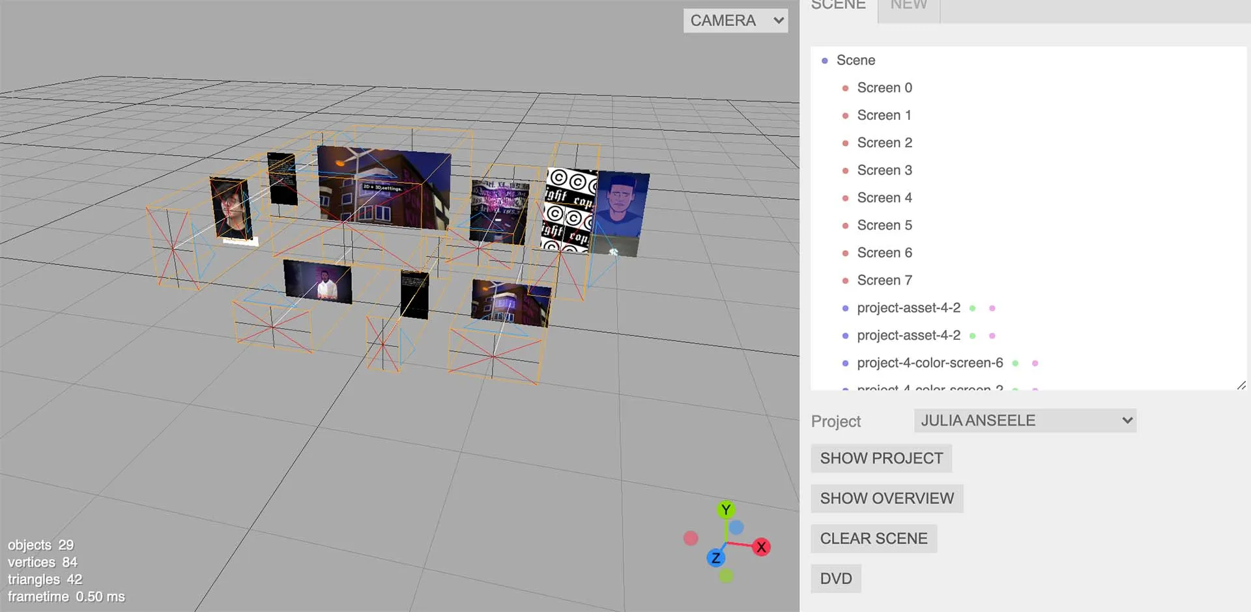This screenshot has width=1251, height=612.
Task: Click the copyright pattern screen in viewport
Action: pyautogui.click(x=568, y=210)
